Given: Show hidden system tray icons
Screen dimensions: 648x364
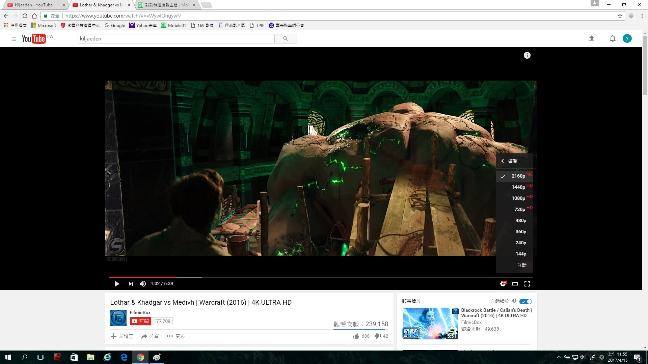Looking at the screenshot, I should 559,357.
